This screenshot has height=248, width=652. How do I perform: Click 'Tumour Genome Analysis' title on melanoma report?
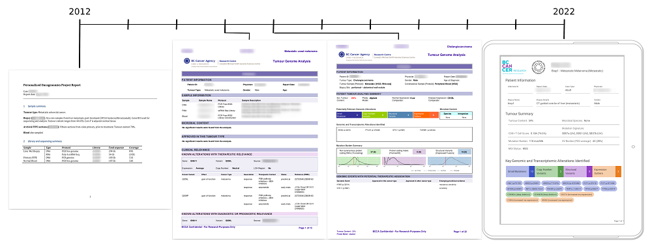pyautogui.click(x=291, y=61)
